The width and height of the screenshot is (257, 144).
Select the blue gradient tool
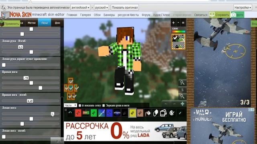click(102, 113)
